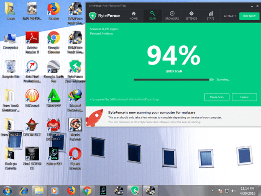Switch to Chrome in the taskbar

(87, 191)
